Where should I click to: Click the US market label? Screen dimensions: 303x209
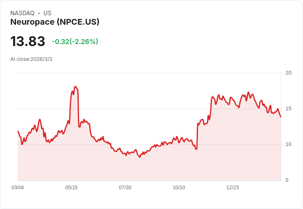tap(47, 13)
